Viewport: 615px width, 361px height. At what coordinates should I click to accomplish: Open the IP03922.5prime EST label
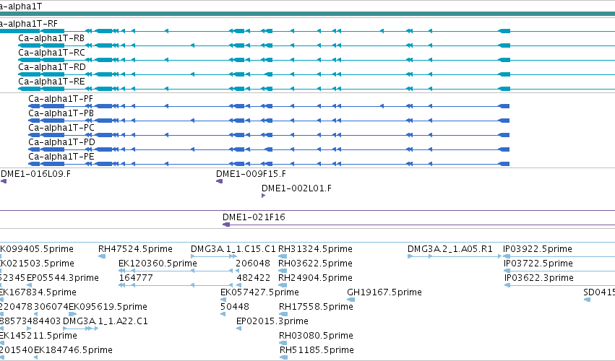tap(538, 249)
